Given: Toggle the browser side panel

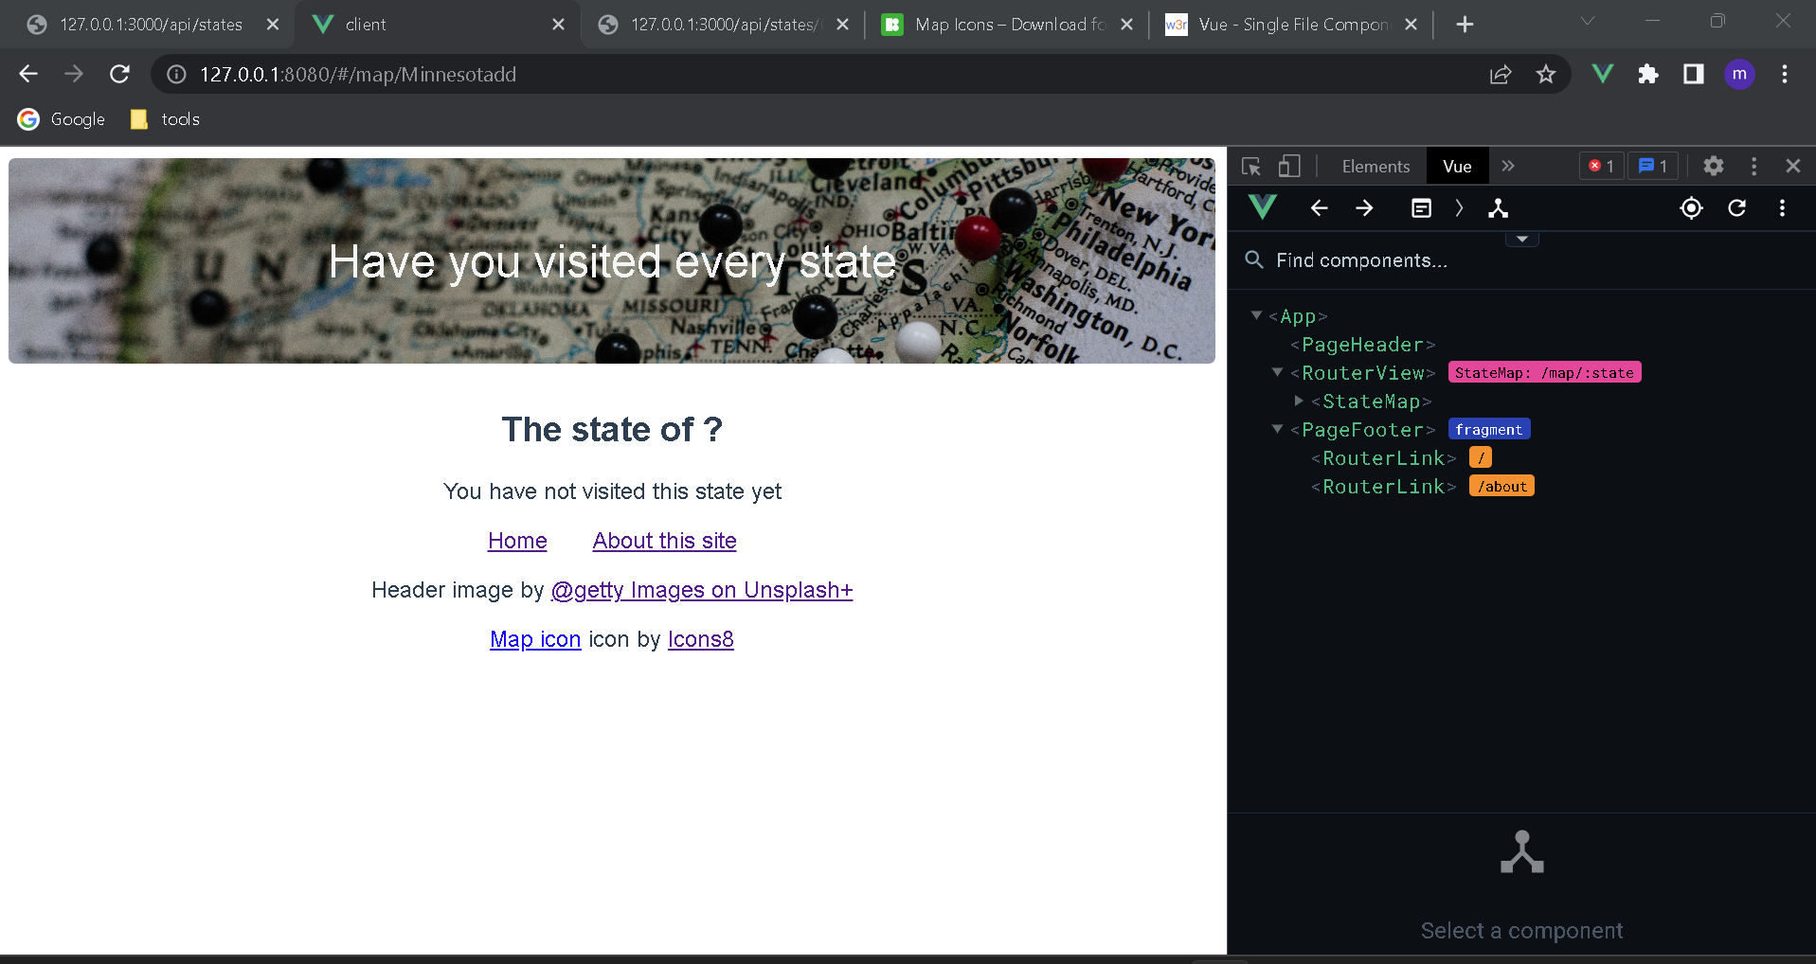Looking at the screenshot, I should [1694, 74].
